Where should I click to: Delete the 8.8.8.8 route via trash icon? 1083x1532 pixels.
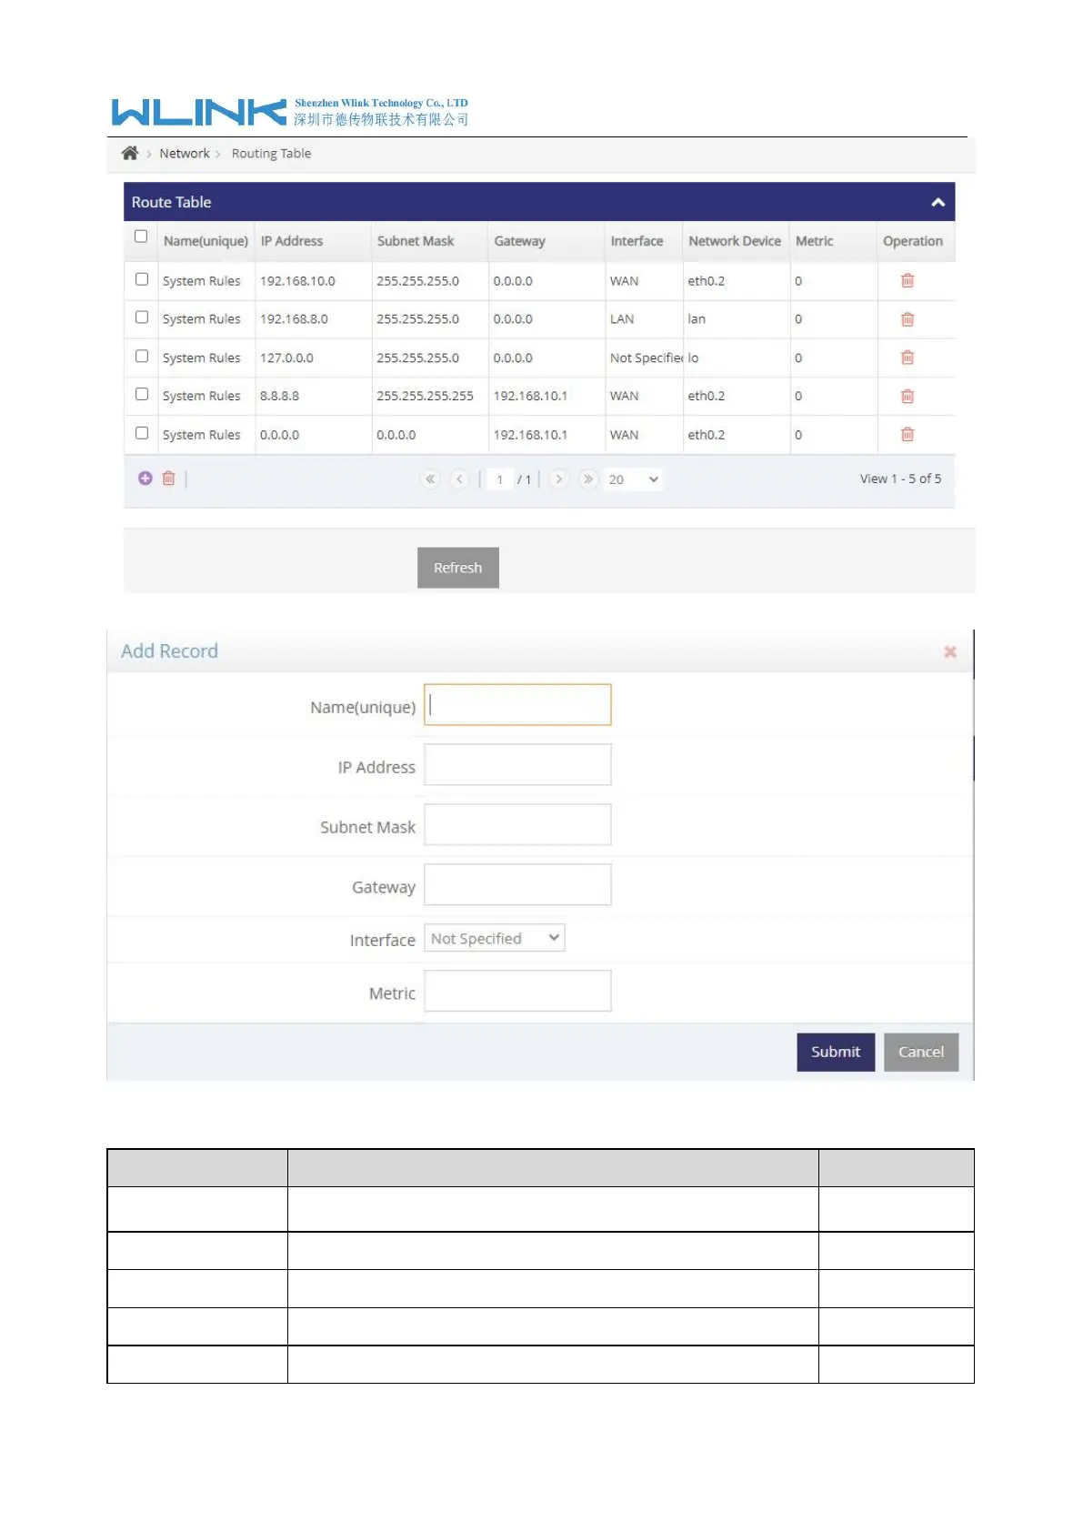coord(907,396)
